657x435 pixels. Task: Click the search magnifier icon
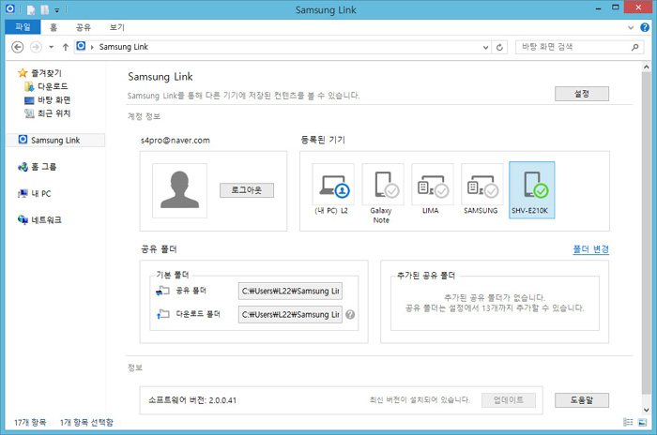[x=634, y=47]
